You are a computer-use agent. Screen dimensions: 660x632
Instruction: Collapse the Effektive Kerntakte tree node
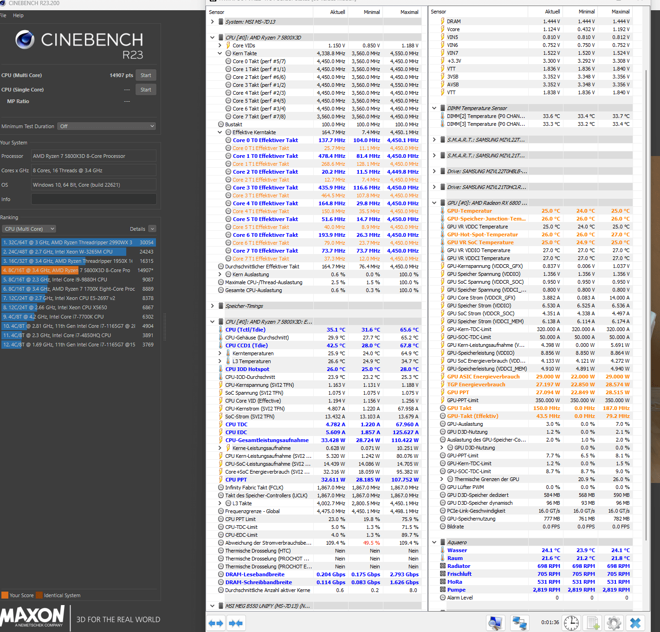[220, 132]
